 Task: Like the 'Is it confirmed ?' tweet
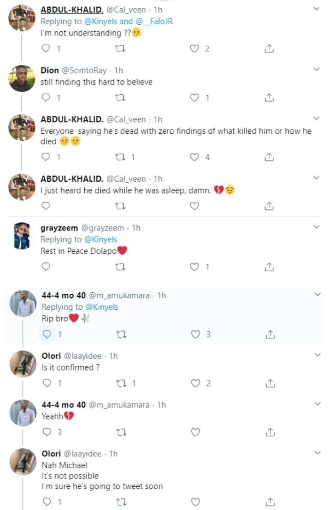coord(195,383)
